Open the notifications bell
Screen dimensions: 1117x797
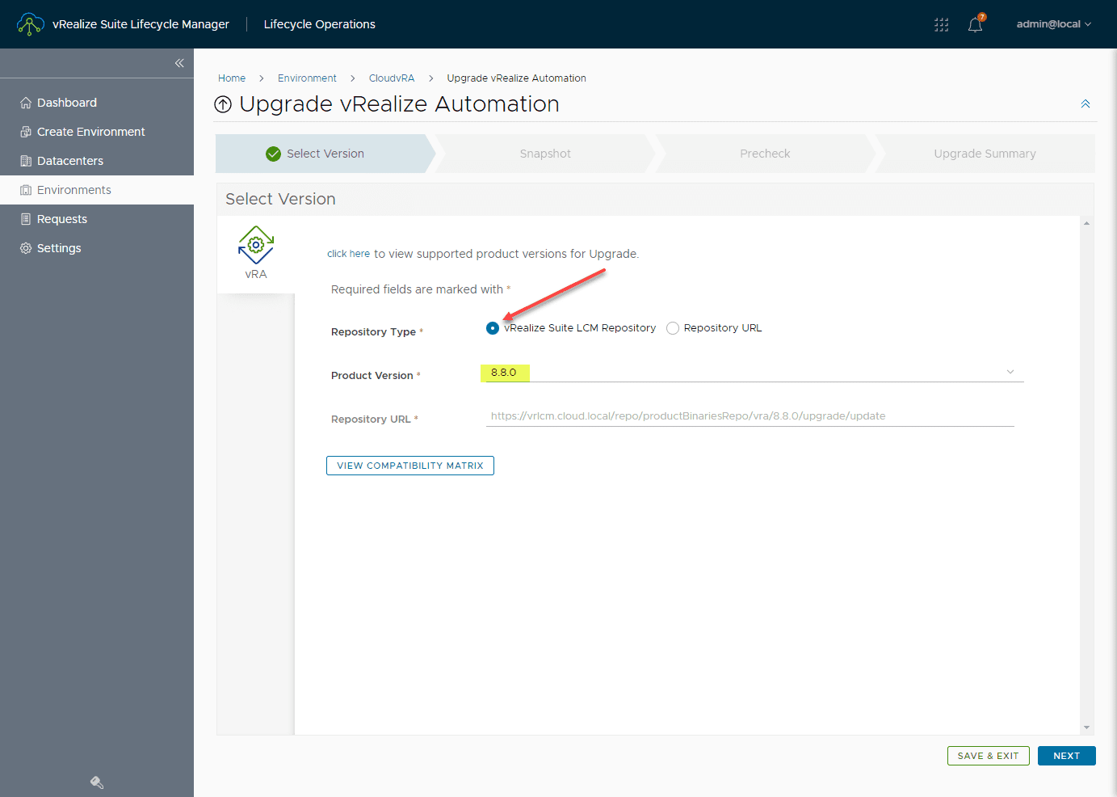point(974,24)
